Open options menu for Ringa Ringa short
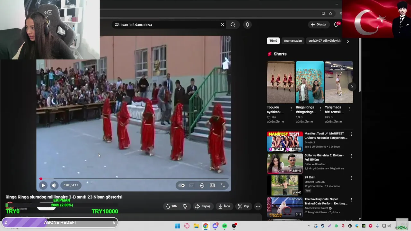This screenshot has height=231, width=411. pos(320,109)
